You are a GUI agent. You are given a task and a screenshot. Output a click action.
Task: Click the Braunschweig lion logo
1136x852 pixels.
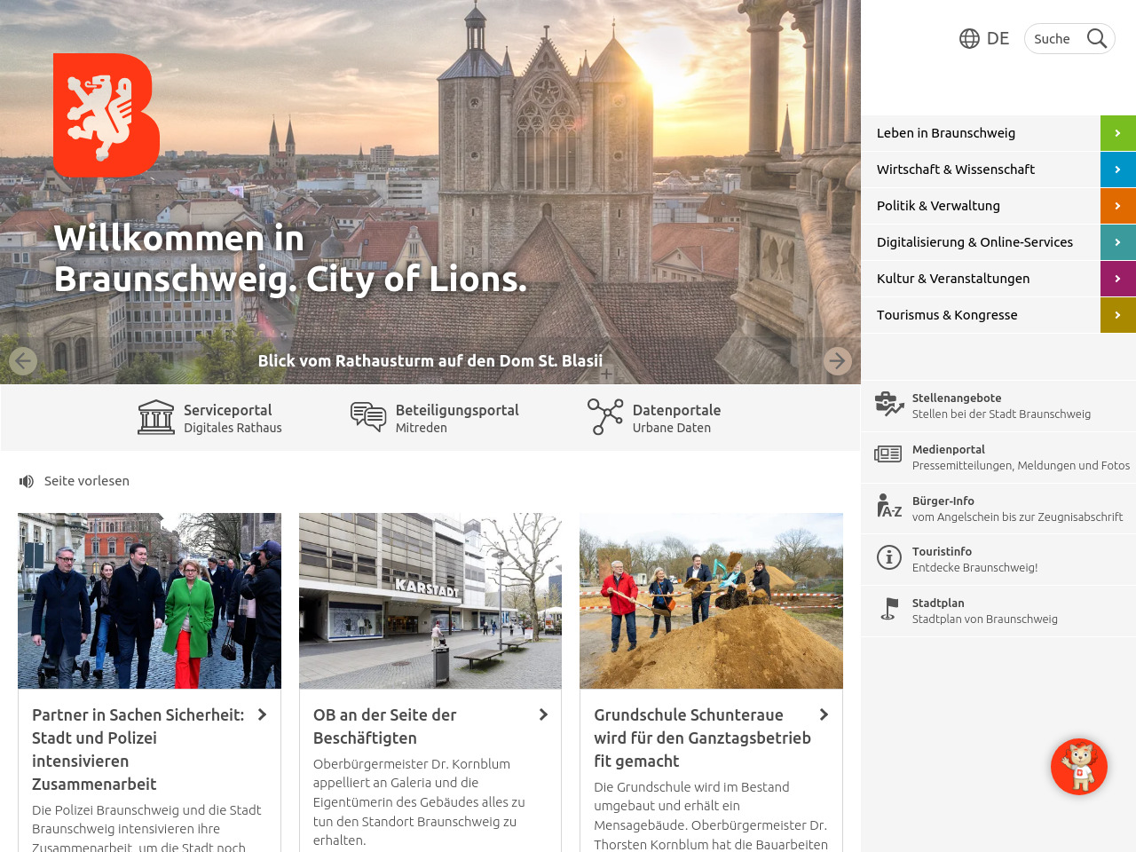point(106,115)
